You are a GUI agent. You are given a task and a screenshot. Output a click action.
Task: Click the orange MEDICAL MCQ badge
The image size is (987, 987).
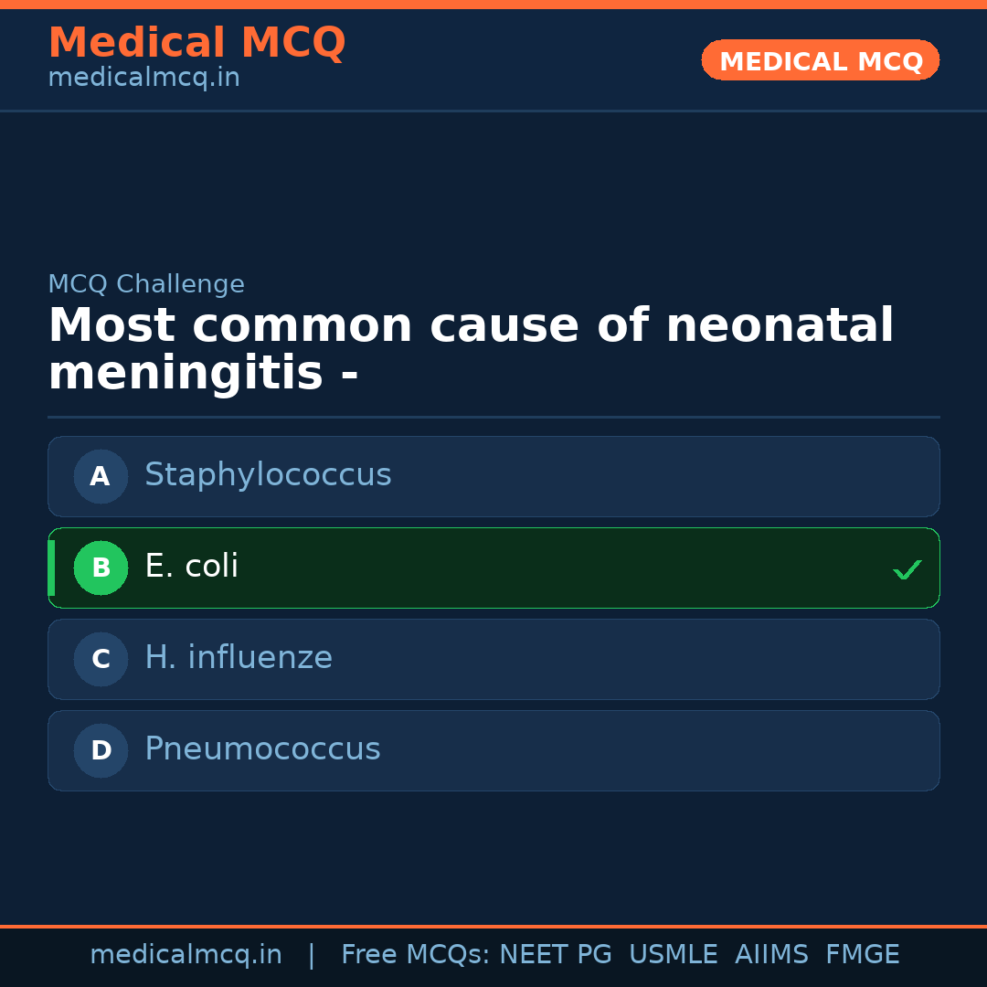820,60
